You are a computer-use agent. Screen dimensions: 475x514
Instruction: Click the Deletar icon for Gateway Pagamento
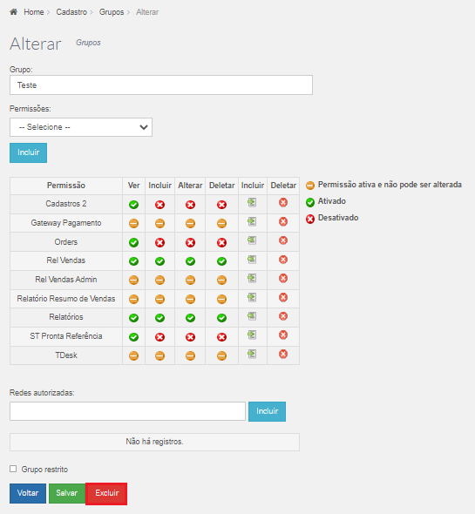coord(283,221)
